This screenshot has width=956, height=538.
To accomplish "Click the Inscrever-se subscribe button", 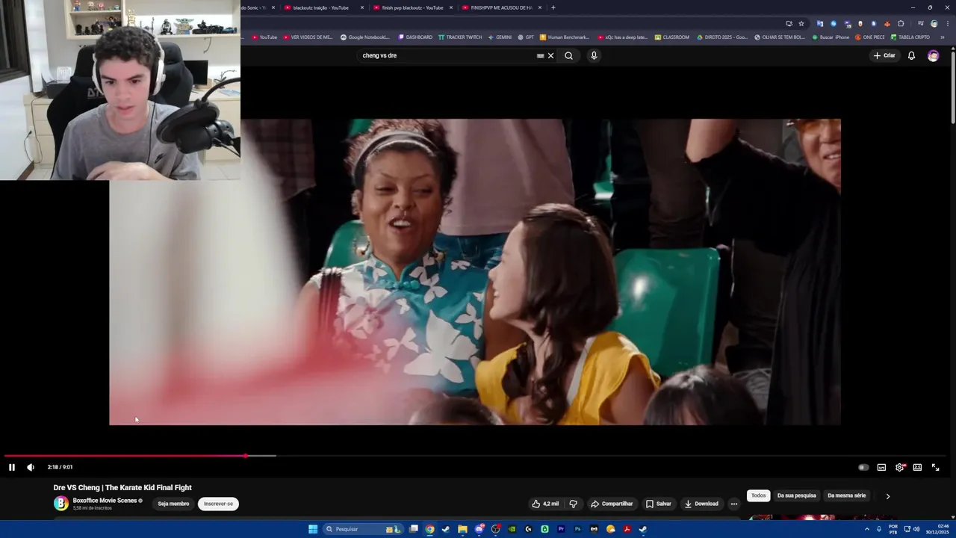I will 218,504.
